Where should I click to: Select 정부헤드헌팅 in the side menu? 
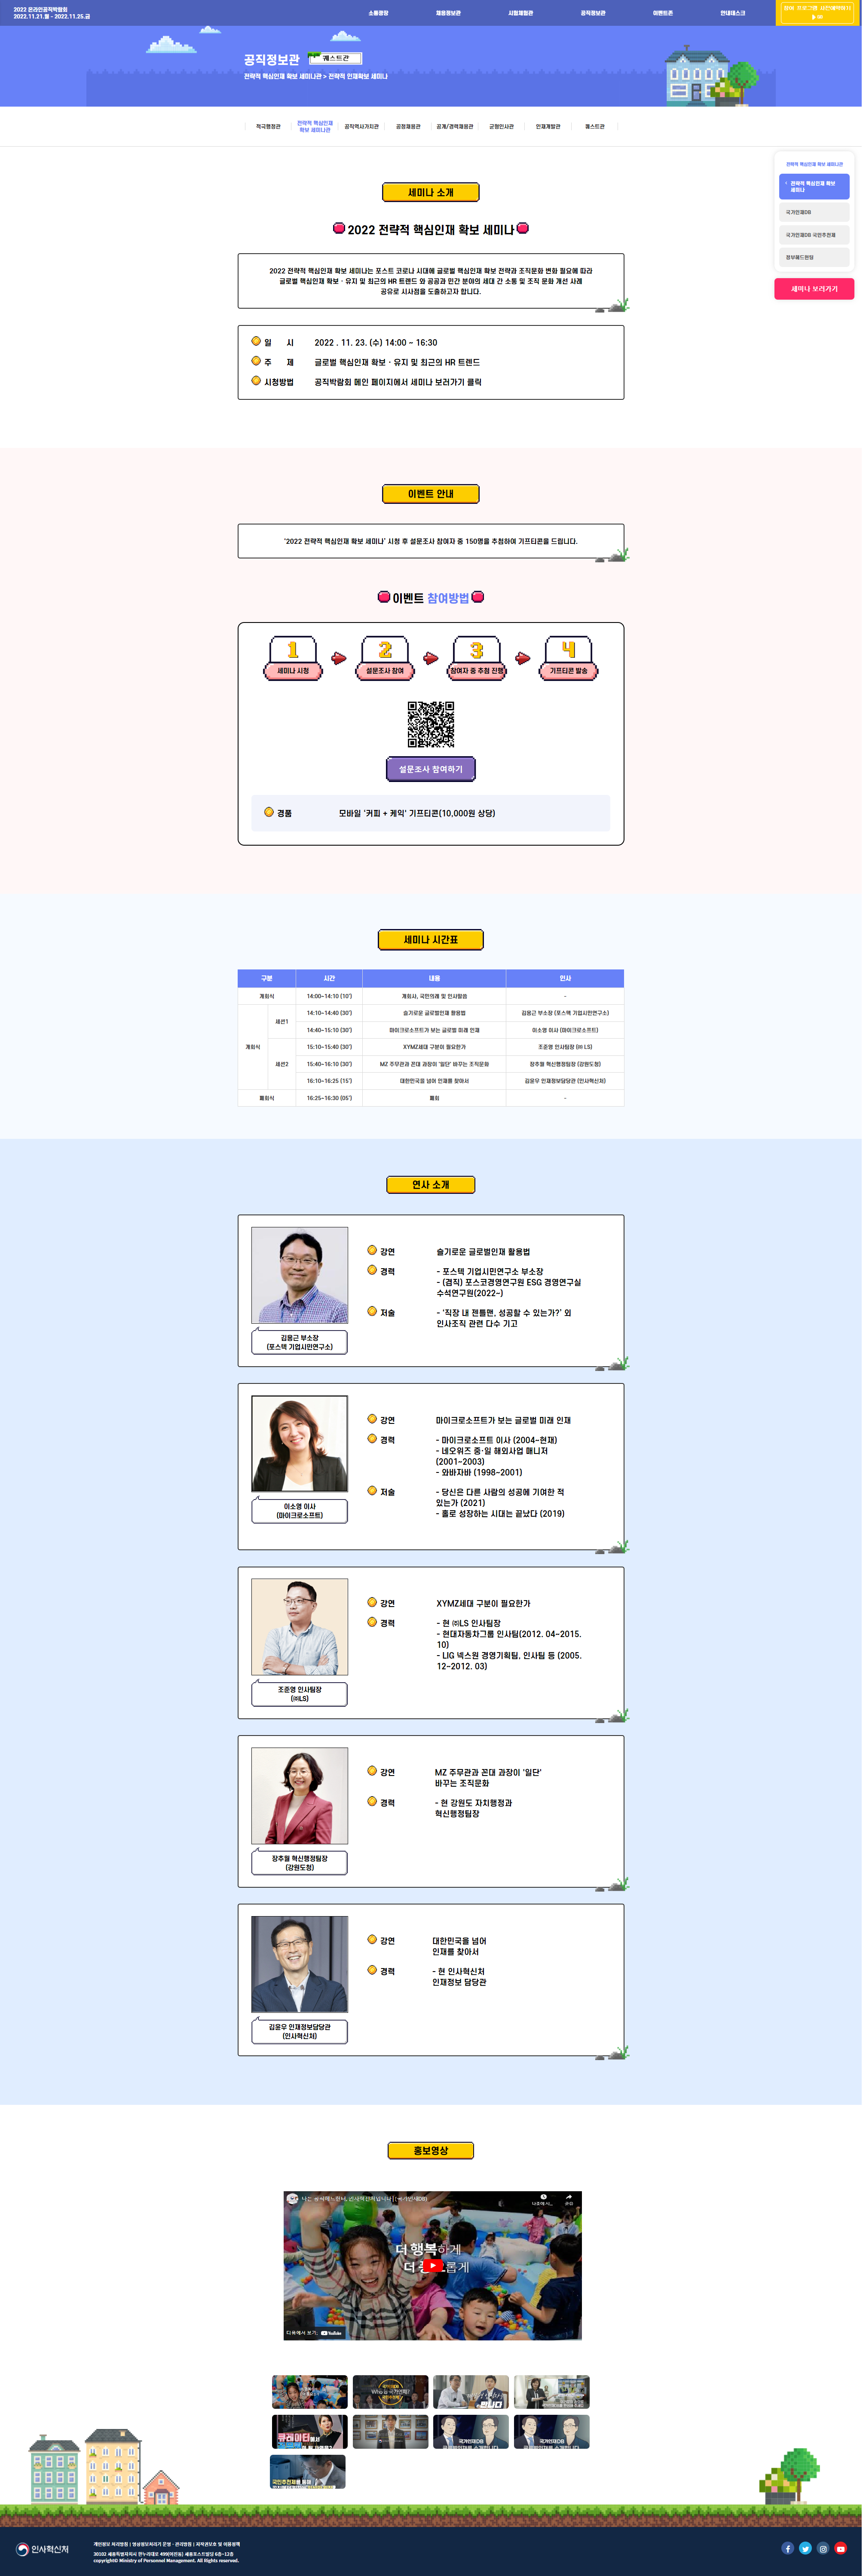(x=814, y=257)
